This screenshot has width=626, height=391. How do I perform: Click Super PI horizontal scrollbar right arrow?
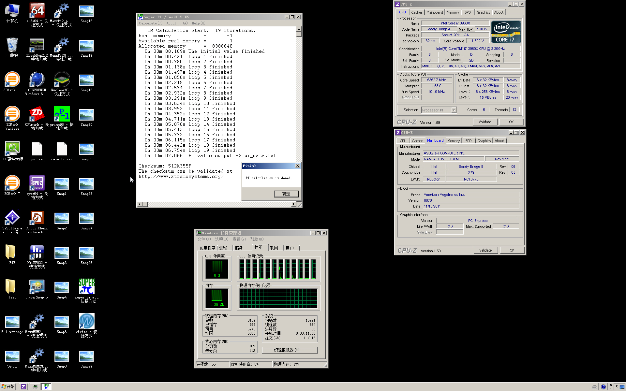293,204
